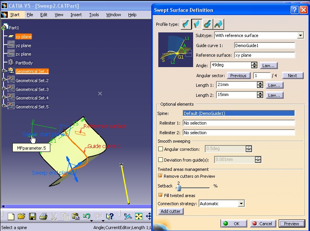
Task: Open a file using the Open folder icon
Action: (x=22, y=217)
